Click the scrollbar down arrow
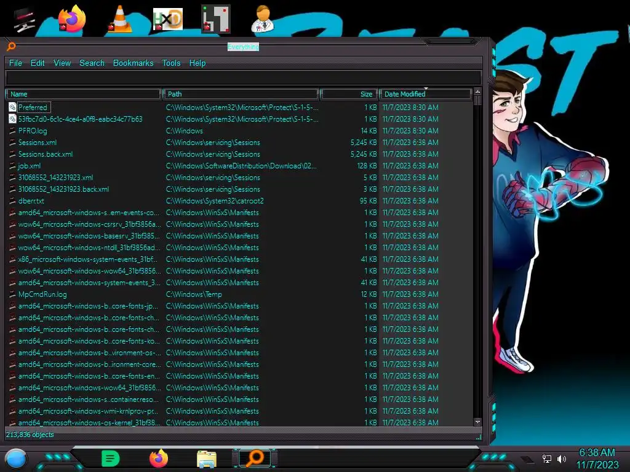The width and height of the screenshot is (630, 472). coord(477,422)
